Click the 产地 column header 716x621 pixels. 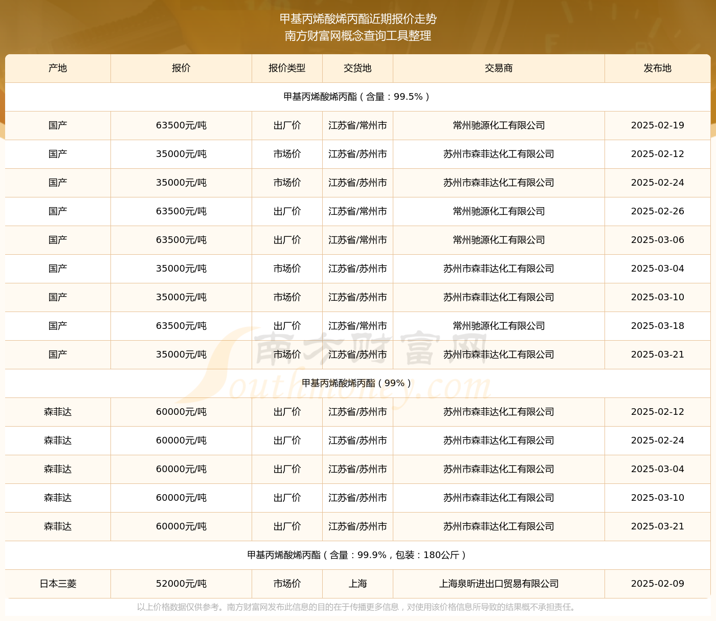point(58,68)
